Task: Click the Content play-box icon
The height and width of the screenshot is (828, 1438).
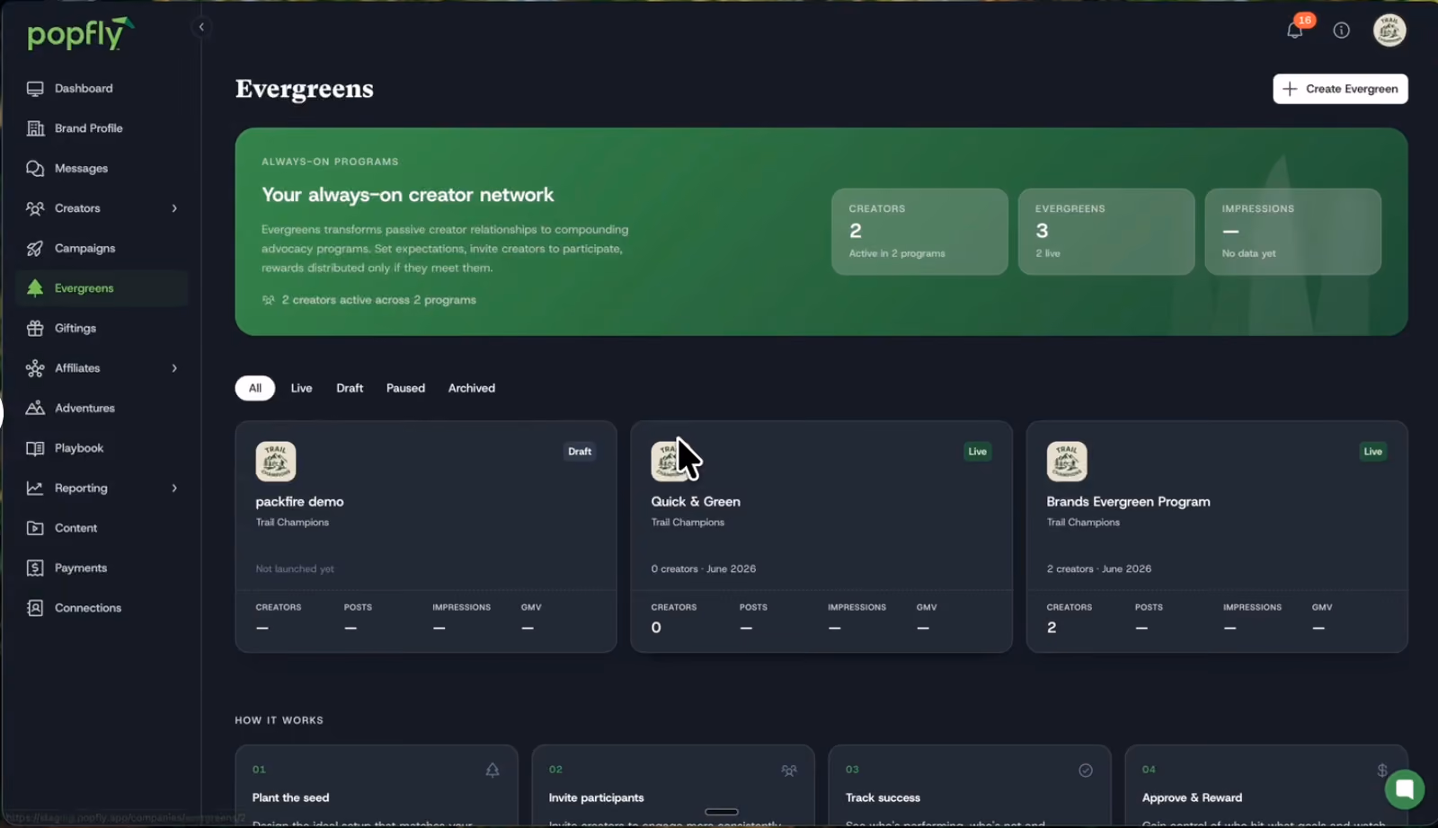Action: click(35, 528)
